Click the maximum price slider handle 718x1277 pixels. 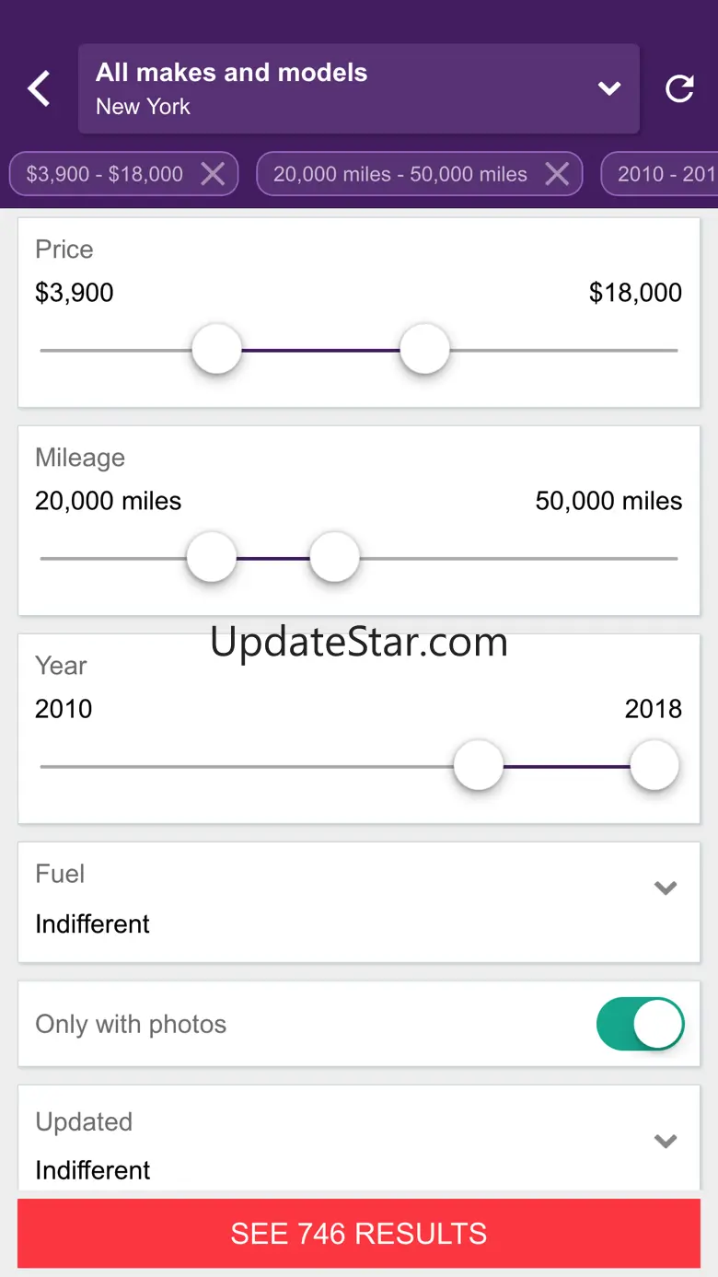[x=424, y=350]
